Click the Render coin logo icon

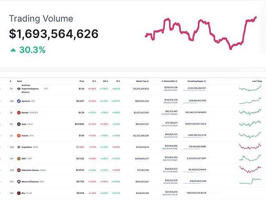[19, 112]
